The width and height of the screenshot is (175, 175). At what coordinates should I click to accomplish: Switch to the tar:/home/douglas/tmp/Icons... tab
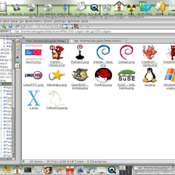pyautogui.click(x=98, y=41)
